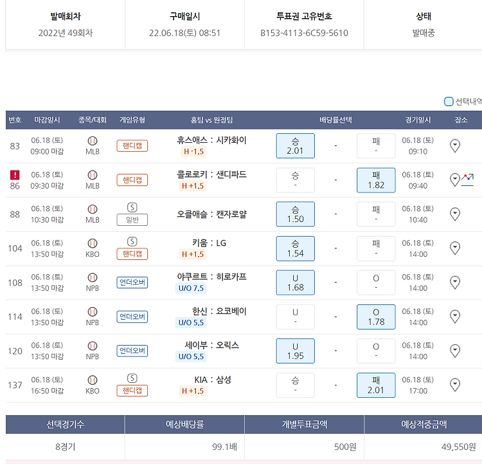
Task: Click the S single-bet badge in row 88
Action: (132, 207)
